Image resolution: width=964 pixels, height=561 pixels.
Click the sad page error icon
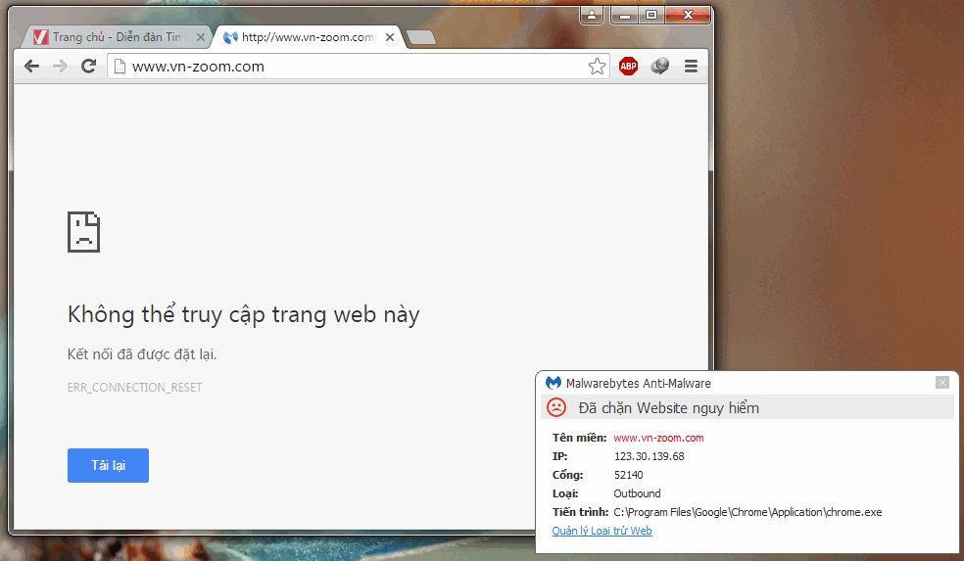click(83, 232)
